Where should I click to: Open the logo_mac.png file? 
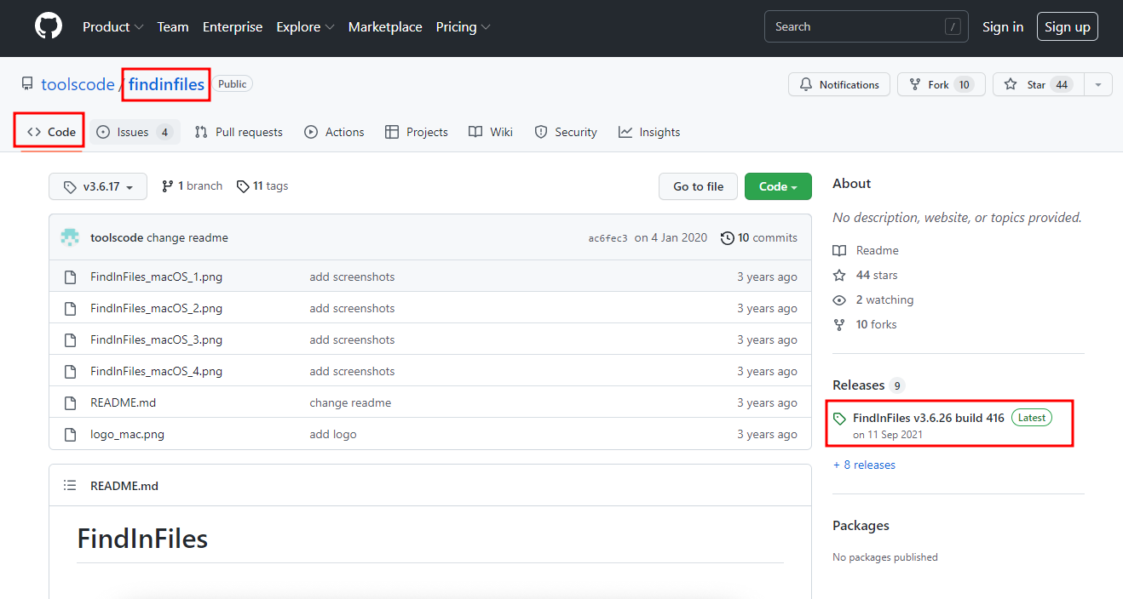pos(127,434)
